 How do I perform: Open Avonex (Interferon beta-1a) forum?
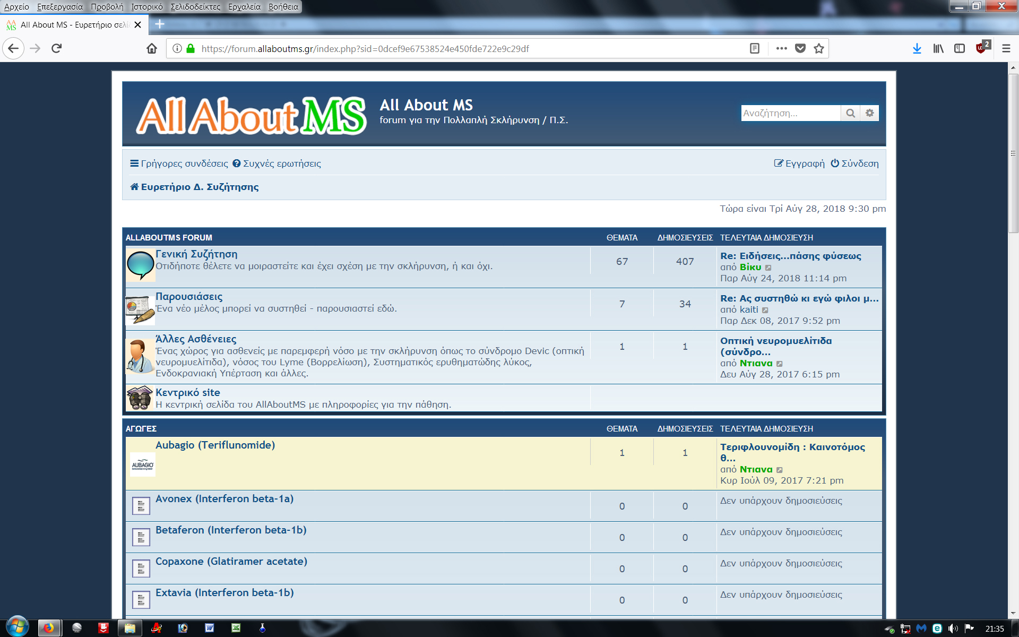tap(224, 498)
